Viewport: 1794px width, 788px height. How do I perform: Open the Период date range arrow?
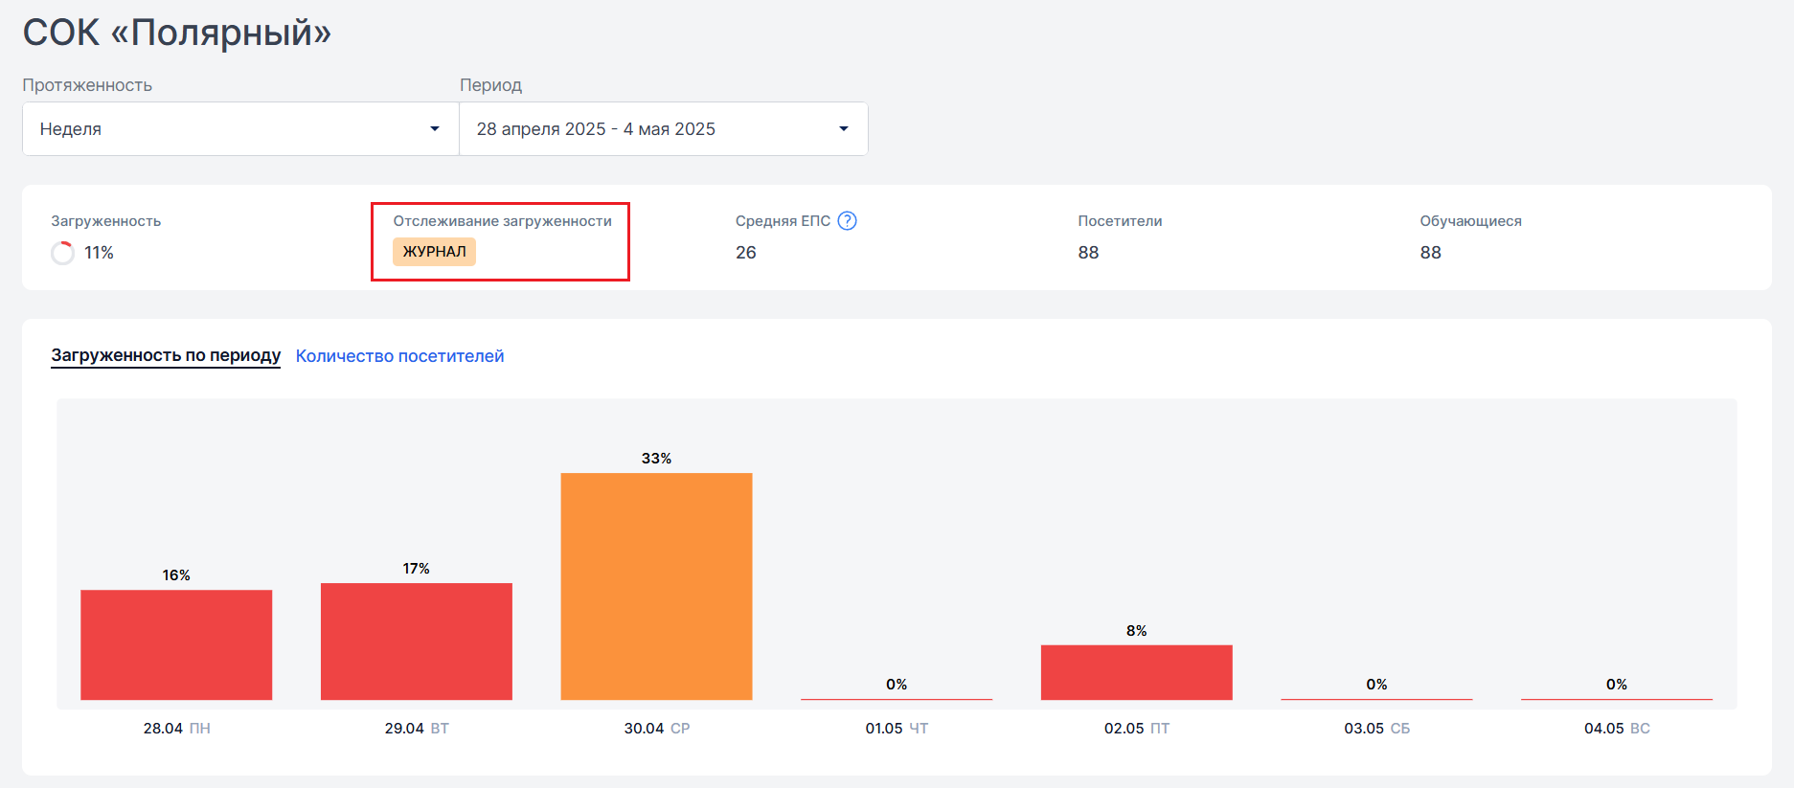[844, 129]
